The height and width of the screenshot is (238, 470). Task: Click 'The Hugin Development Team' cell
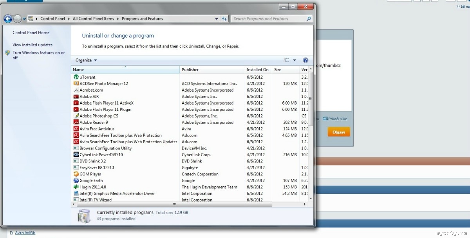[x=210, y=187]
